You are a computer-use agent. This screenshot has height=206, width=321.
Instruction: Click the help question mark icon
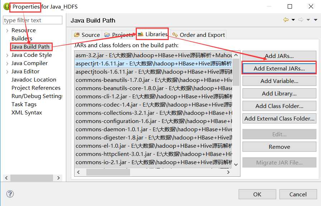pos(10,194)
